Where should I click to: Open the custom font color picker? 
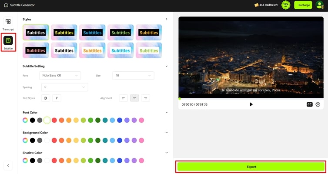pos(25,120)
